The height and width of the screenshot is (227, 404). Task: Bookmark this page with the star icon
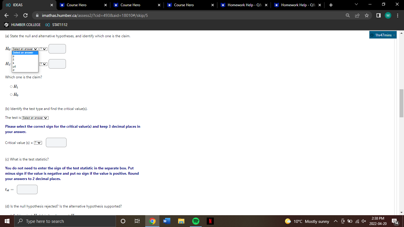click(x=366, y=15)
